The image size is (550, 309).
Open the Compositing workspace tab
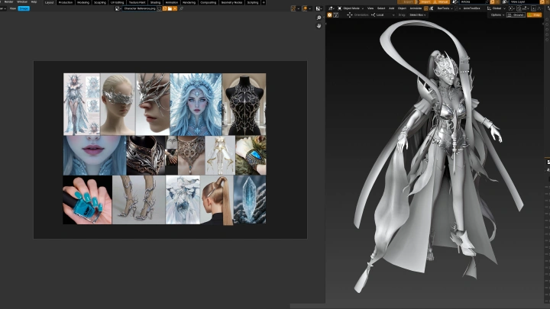208,2
